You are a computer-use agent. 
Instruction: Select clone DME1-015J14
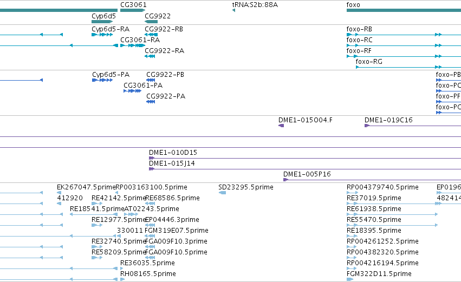click(172, 163)
